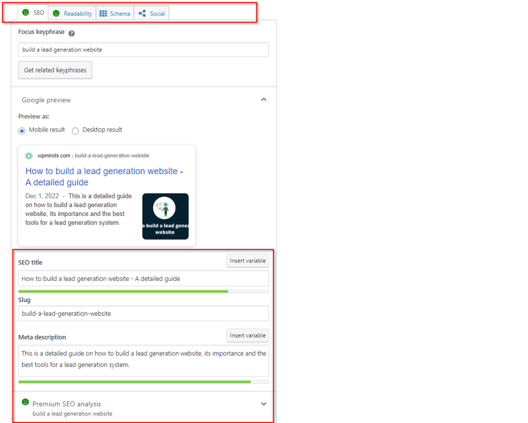
Task: Click the wpminds.com favicon in preview
Action: point(29,156)
